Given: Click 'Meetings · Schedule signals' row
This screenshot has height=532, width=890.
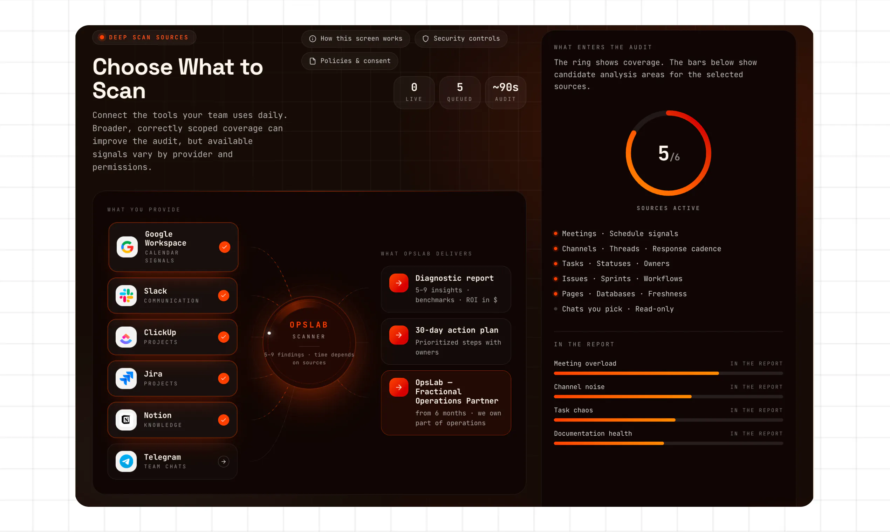Looking at the screenshot, I should point(616,234).
